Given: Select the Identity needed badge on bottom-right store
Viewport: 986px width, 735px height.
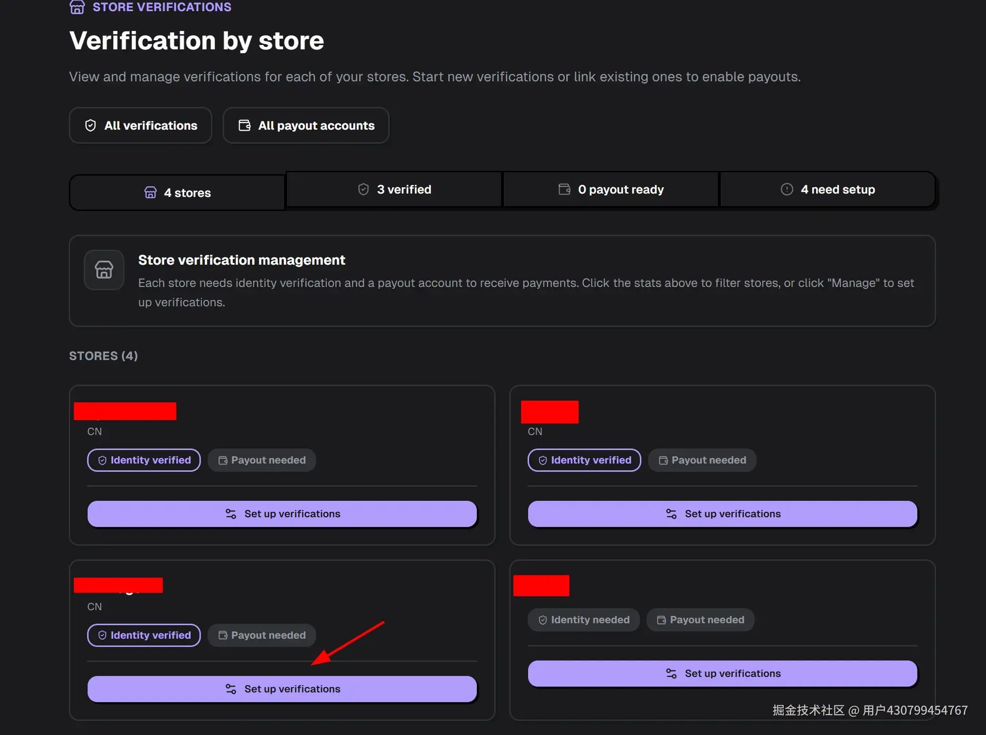Looking at the screenshot, I should click(583, 619).
